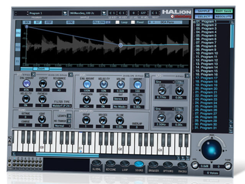245x184 pixels.
Task: Open the Normal mode dropdown
Action: coord(62,126)
